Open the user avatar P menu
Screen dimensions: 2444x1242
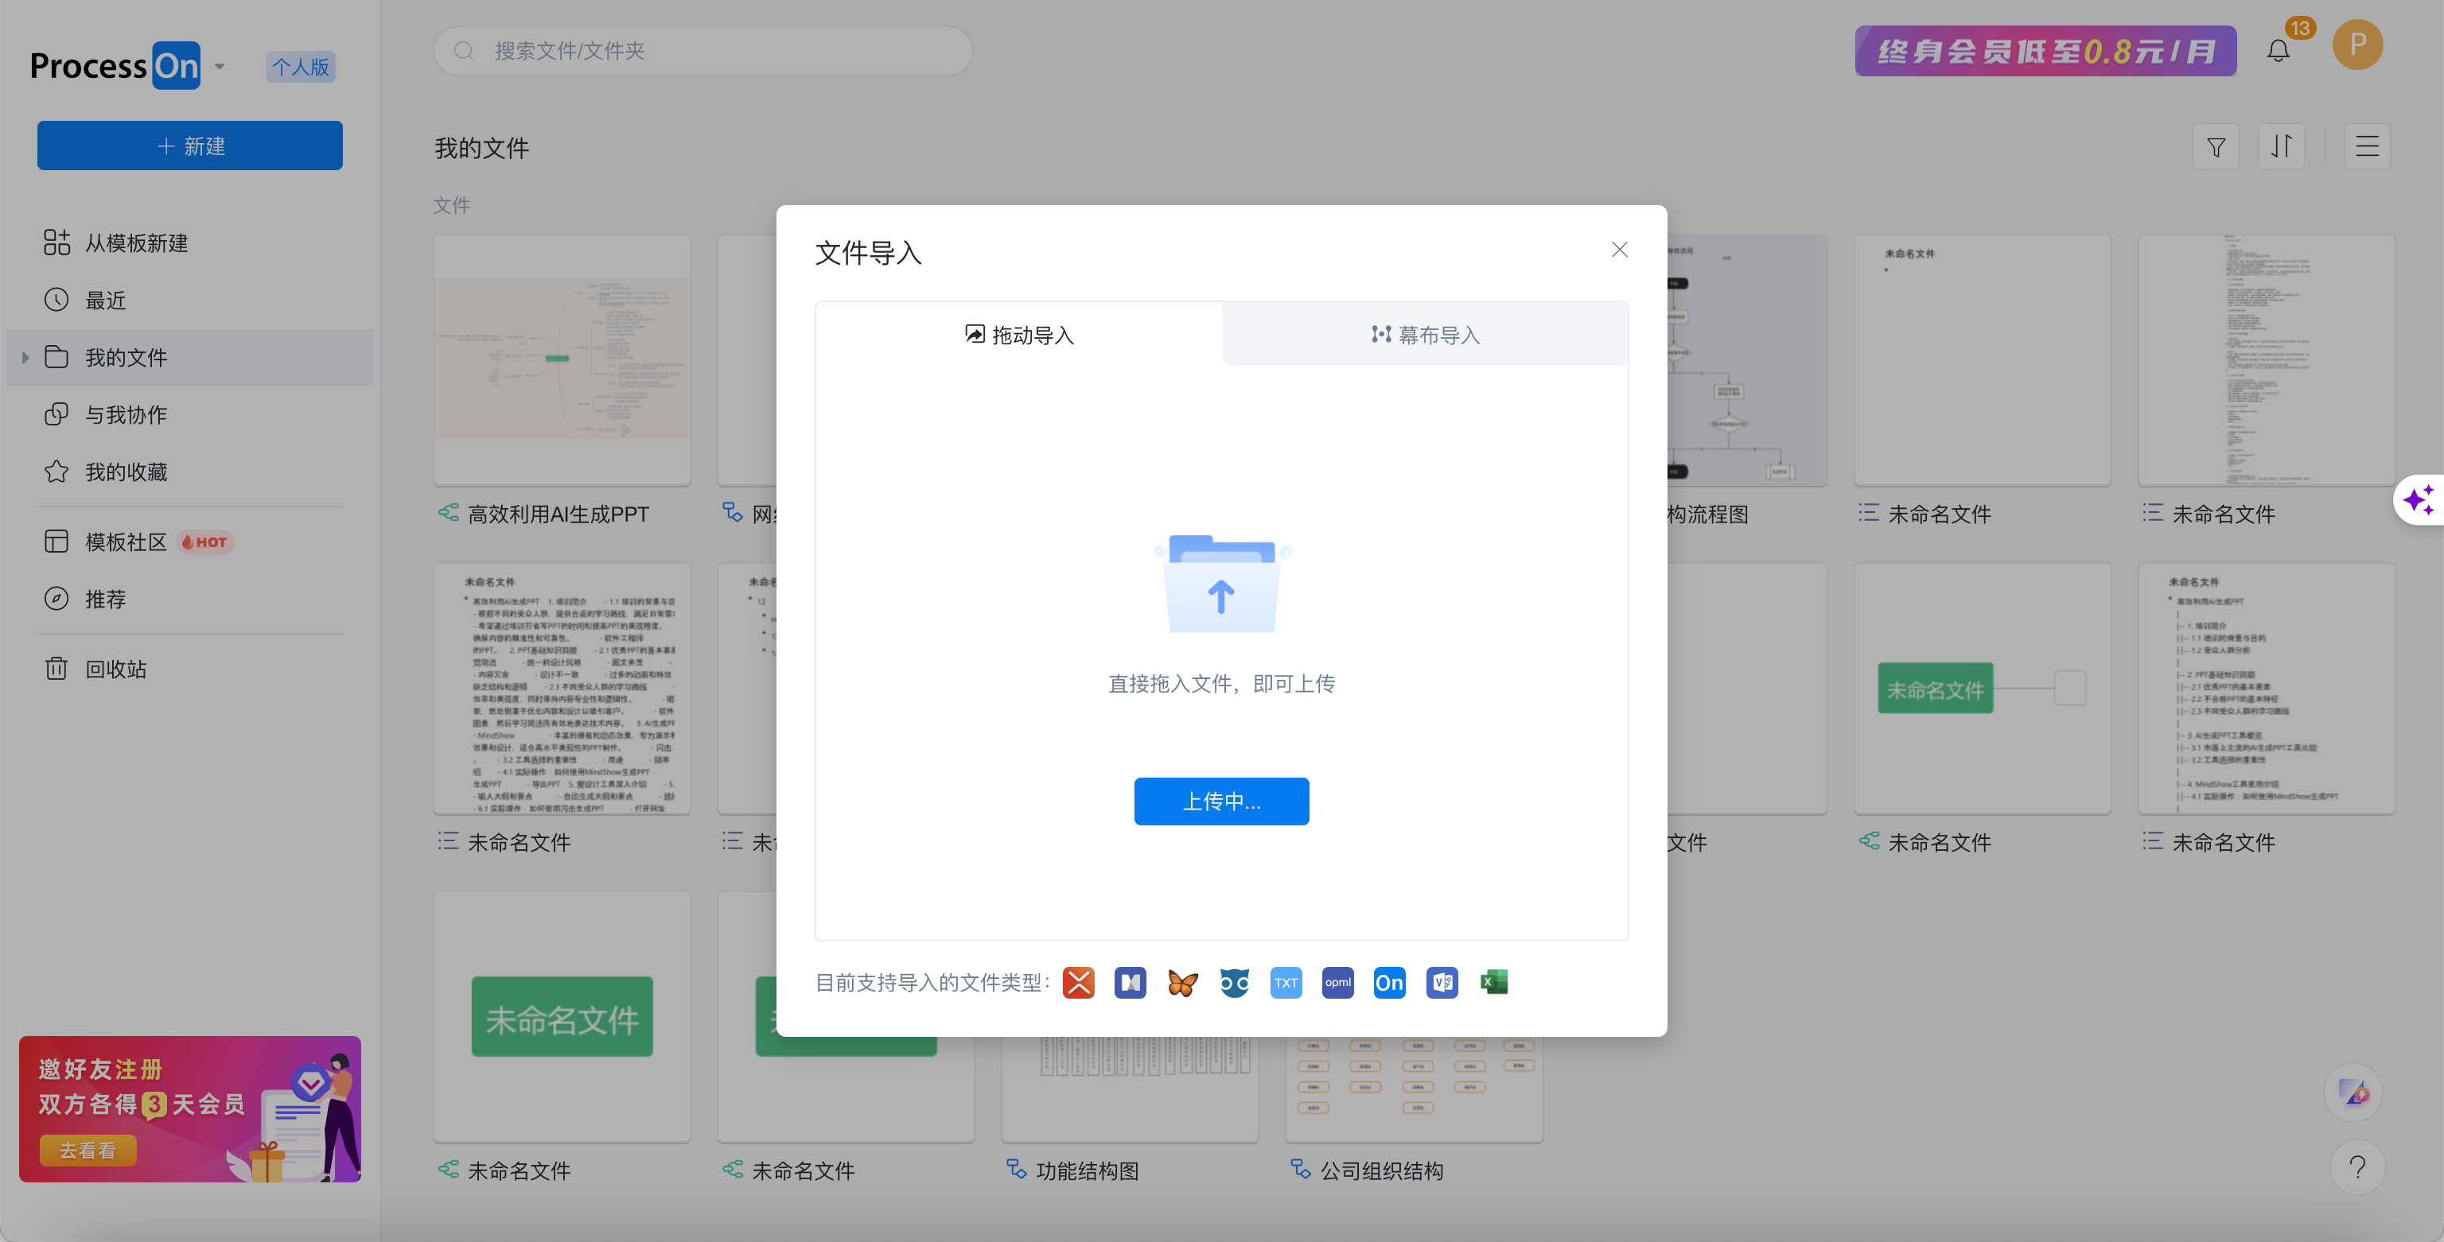pyautogui.click(x=2357, y=45)
